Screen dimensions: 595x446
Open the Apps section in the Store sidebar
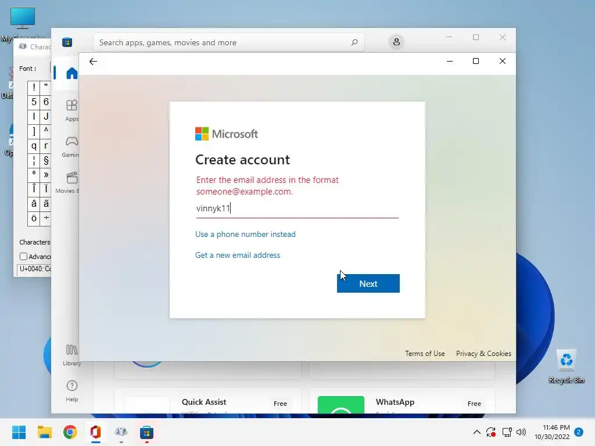(x=71, y=110)
